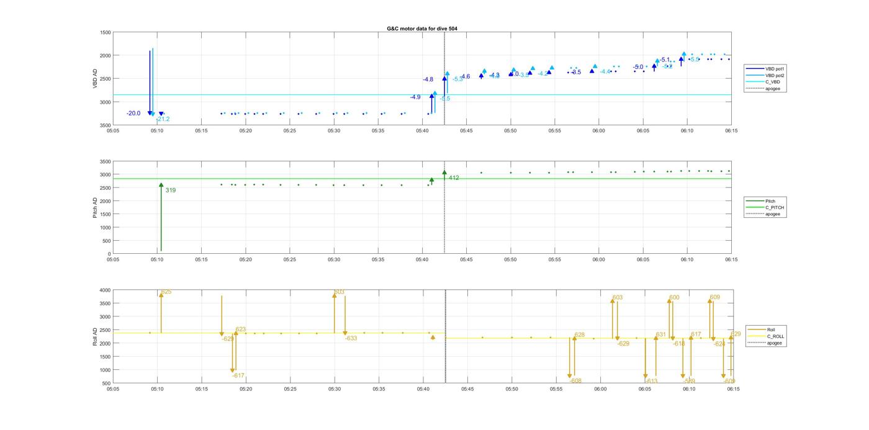This screenshot has width=869, height=430.
Task: Click the "412" pitch data label
Action: [x=454, y=178]
